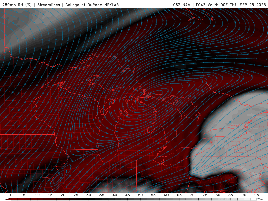268x201 pixels.
Task: Select the "Streamlines" label in header
Action: pos(49,5)
